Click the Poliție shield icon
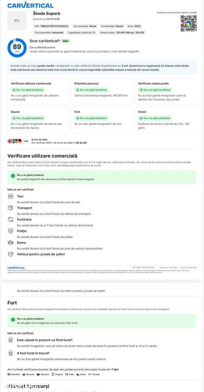 pos(11,231)
